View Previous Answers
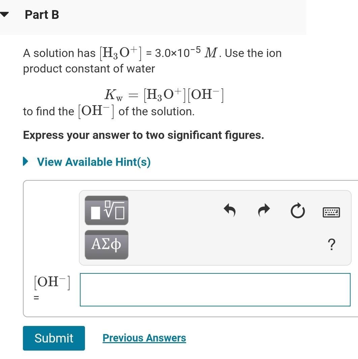 [x=144, y=338]
